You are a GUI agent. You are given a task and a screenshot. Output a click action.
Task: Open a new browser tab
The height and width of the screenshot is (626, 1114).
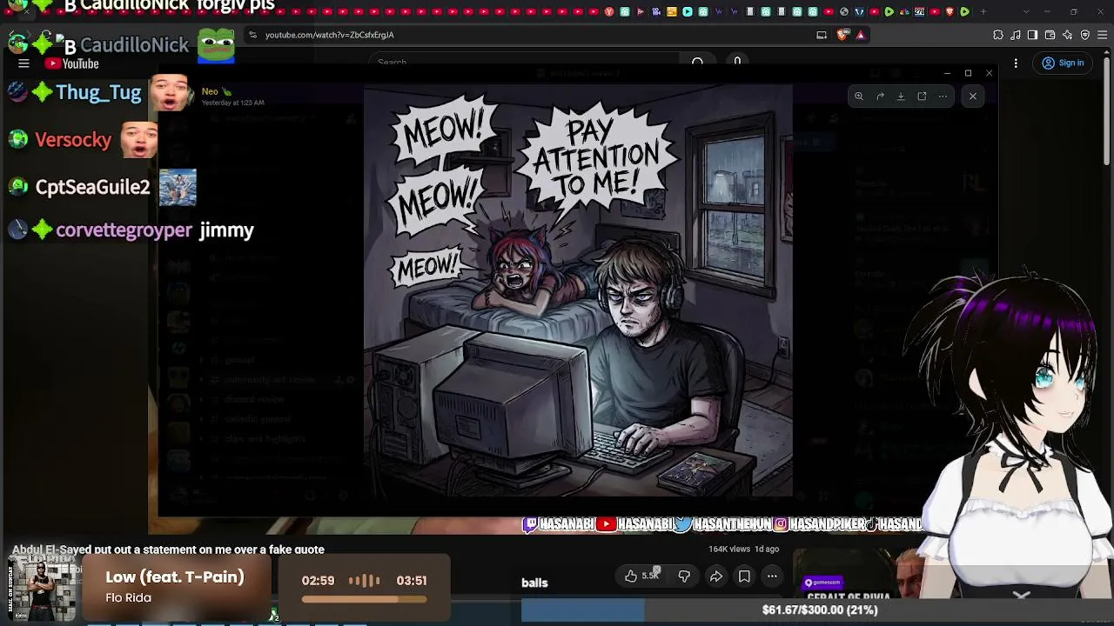pyautogui.click(x=983, y=11)
